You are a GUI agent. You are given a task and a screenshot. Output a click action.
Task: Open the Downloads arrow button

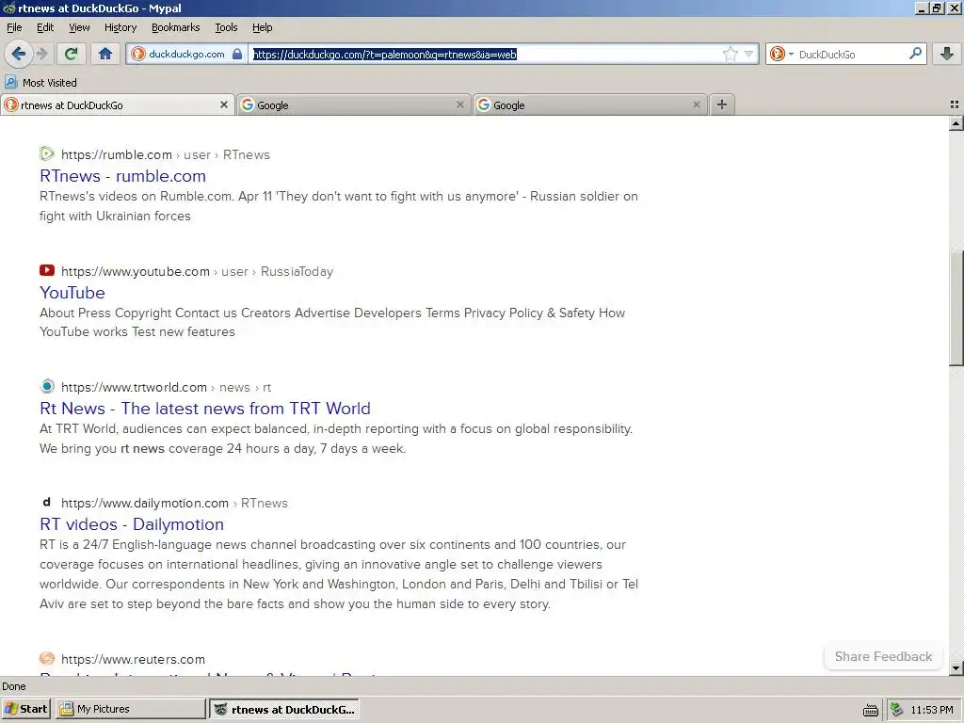click(947, 54)
